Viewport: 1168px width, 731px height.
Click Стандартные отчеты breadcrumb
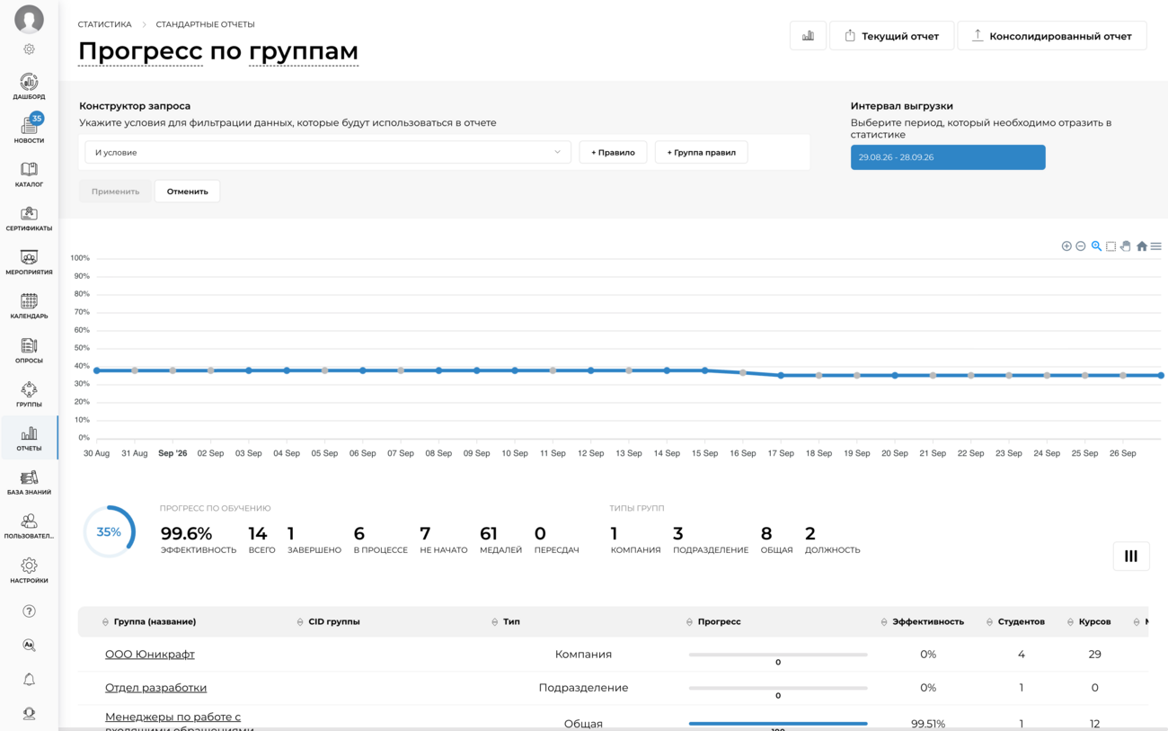205,24
